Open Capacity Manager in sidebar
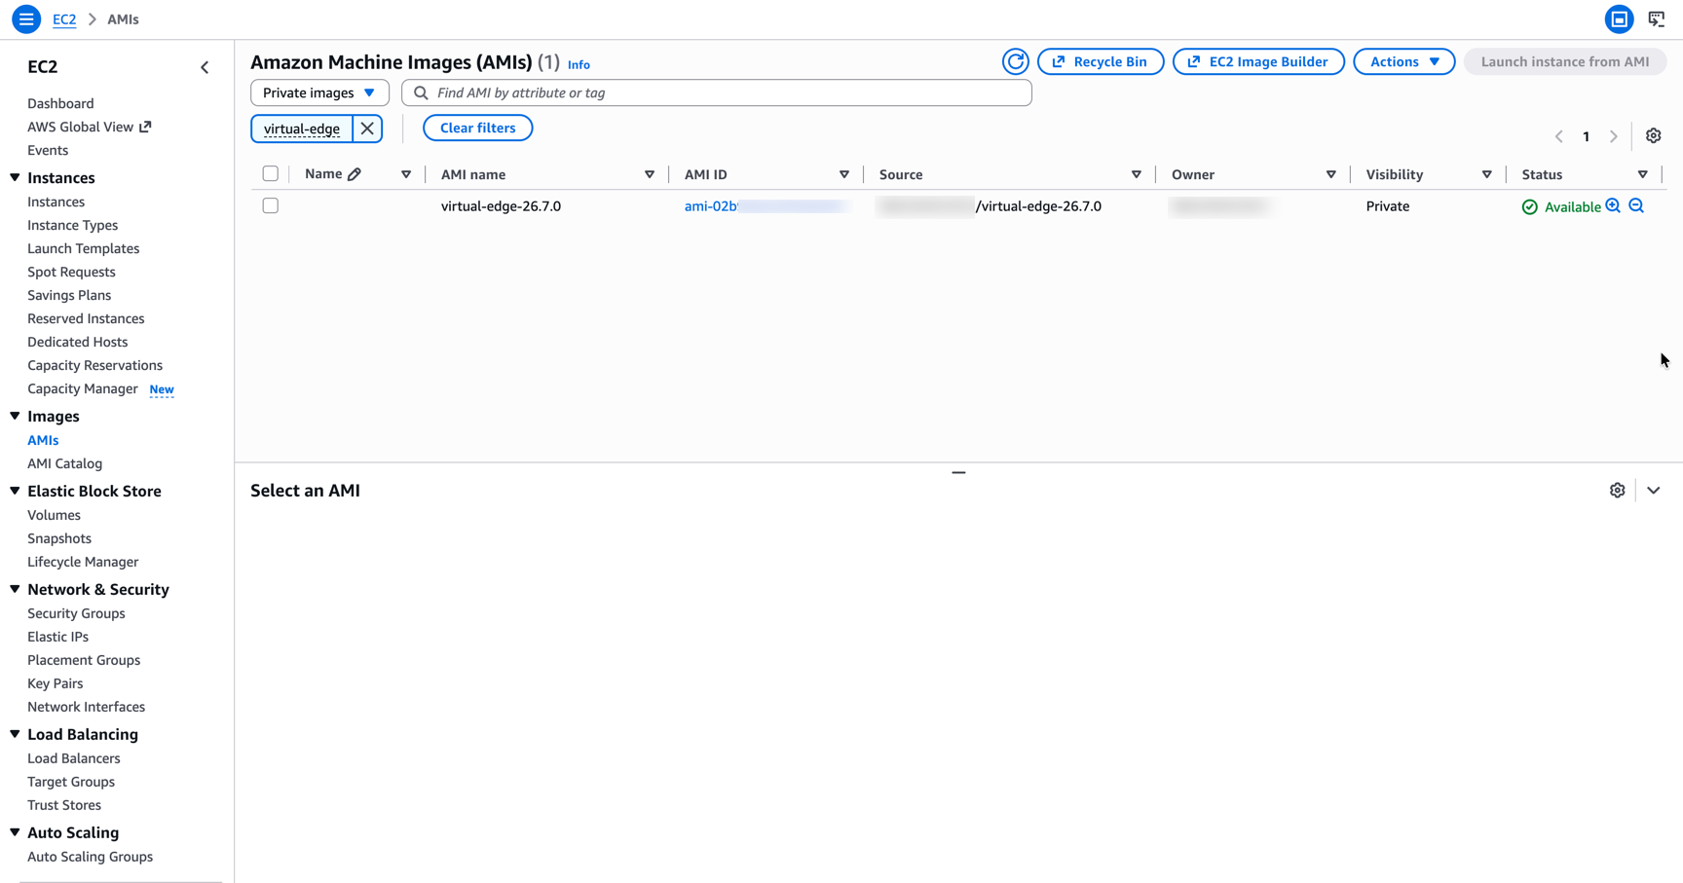This screenshot has height=883, width=1683. click(x=83, y=388)
